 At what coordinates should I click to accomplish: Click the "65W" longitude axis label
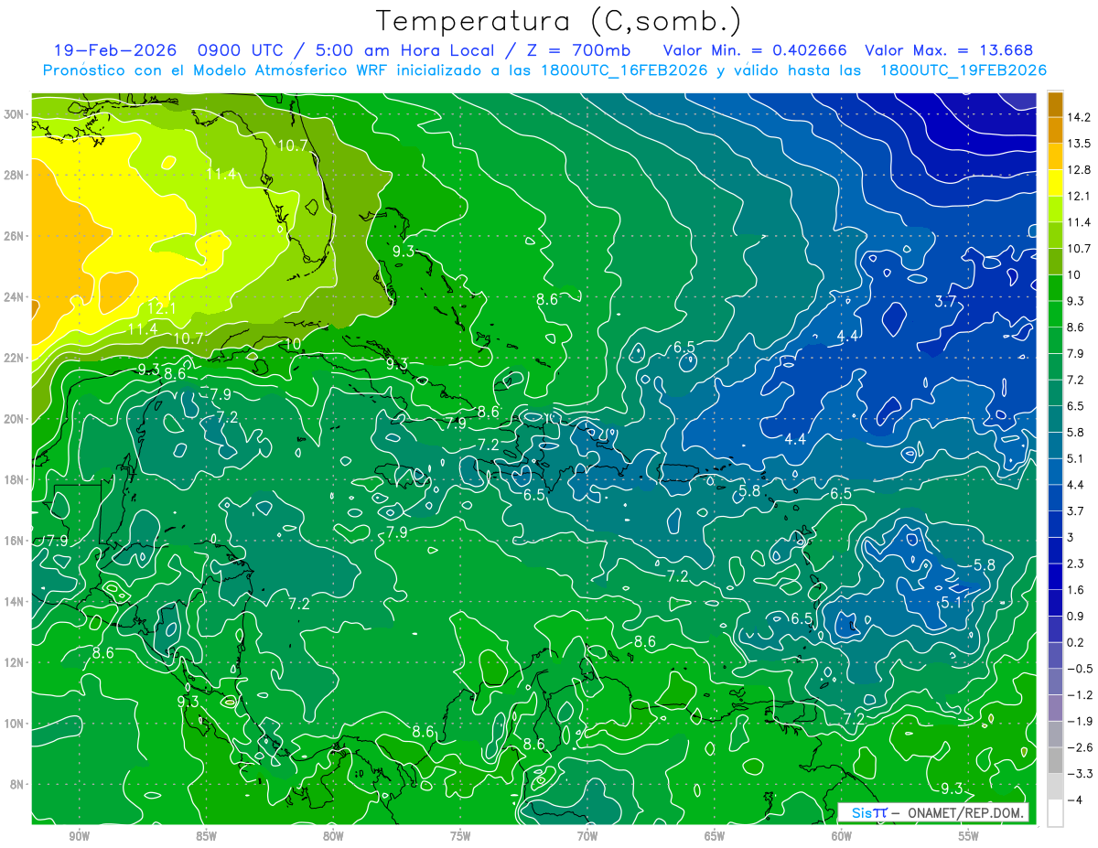[x=715, y=836]
